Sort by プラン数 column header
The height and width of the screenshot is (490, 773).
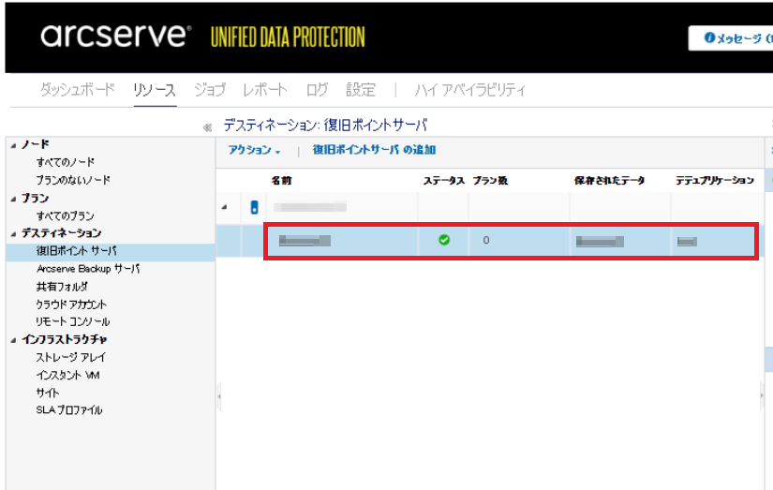(x=490, y=181)
